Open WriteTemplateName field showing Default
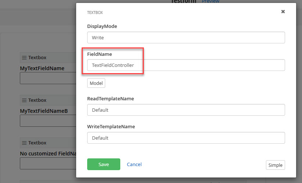Image resolution: width=302 pixels, height=183 pixels. tap(186, 138)
